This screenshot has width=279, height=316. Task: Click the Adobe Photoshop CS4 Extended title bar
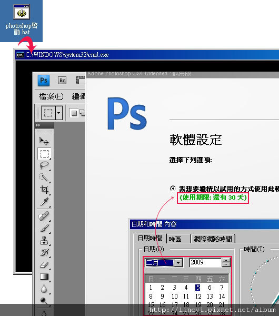[182, 74]
